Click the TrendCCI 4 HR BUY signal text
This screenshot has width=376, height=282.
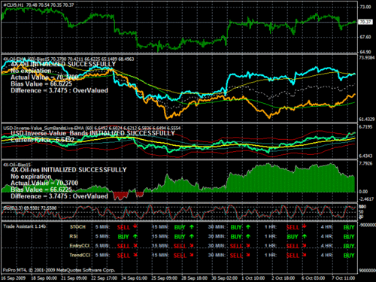pyautogui.click(x=349, y=256)
